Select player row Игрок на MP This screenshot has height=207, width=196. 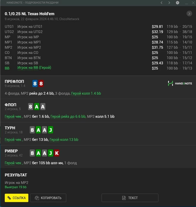click(98, 37)
